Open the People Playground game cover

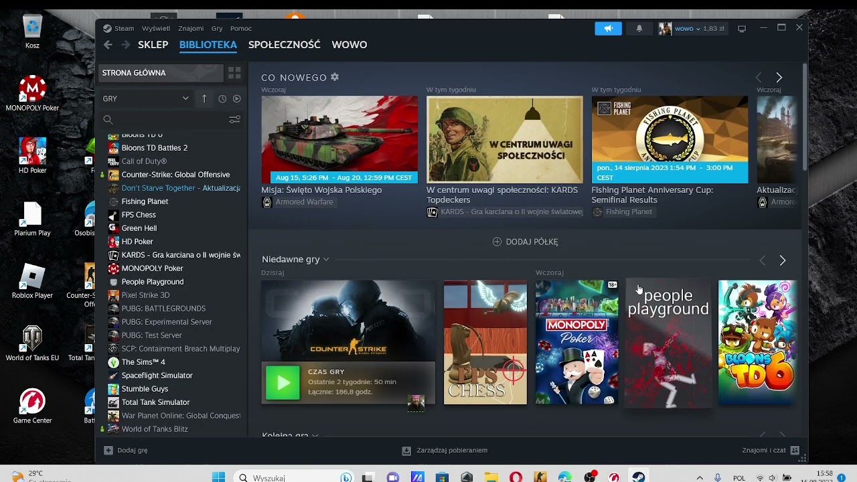(668, 343)
